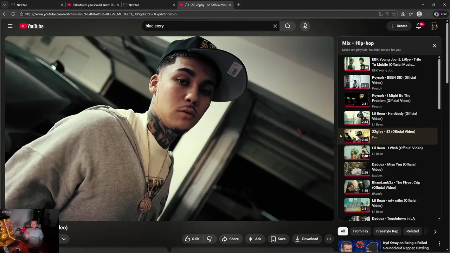Click the browser address bar URL

tap(101, 14)
